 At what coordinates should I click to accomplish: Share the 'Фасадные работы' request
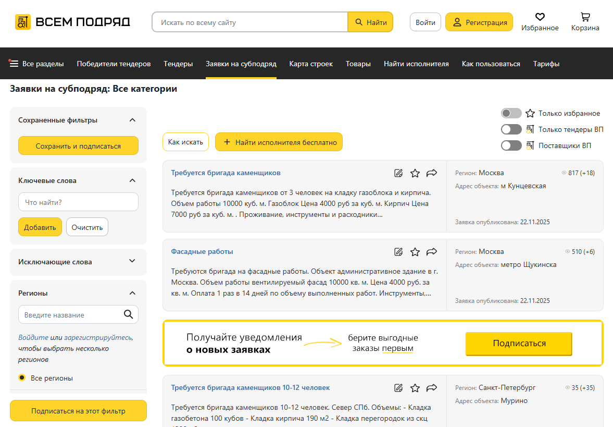click(x=431, y=252)
